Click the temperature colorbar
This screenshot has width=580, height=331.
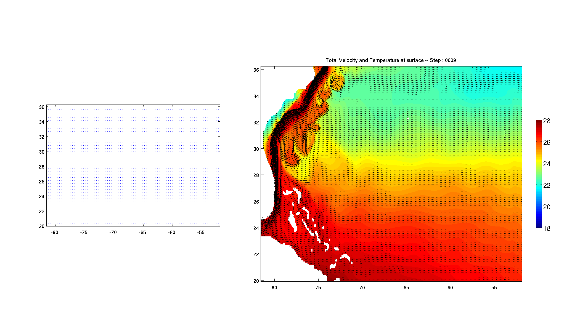(x=539, y=174)
